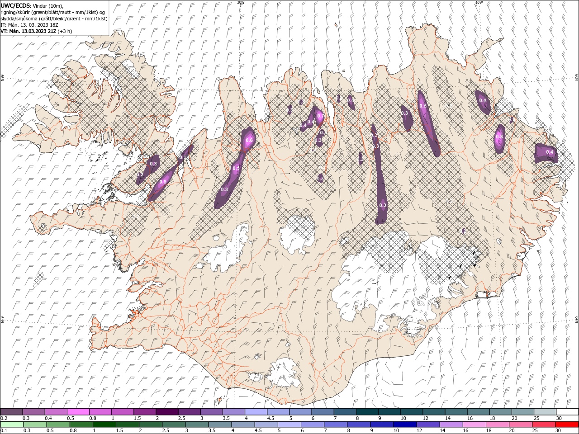
Task: Click the 0.2 value label on the western map
Action: coord(140,175)
